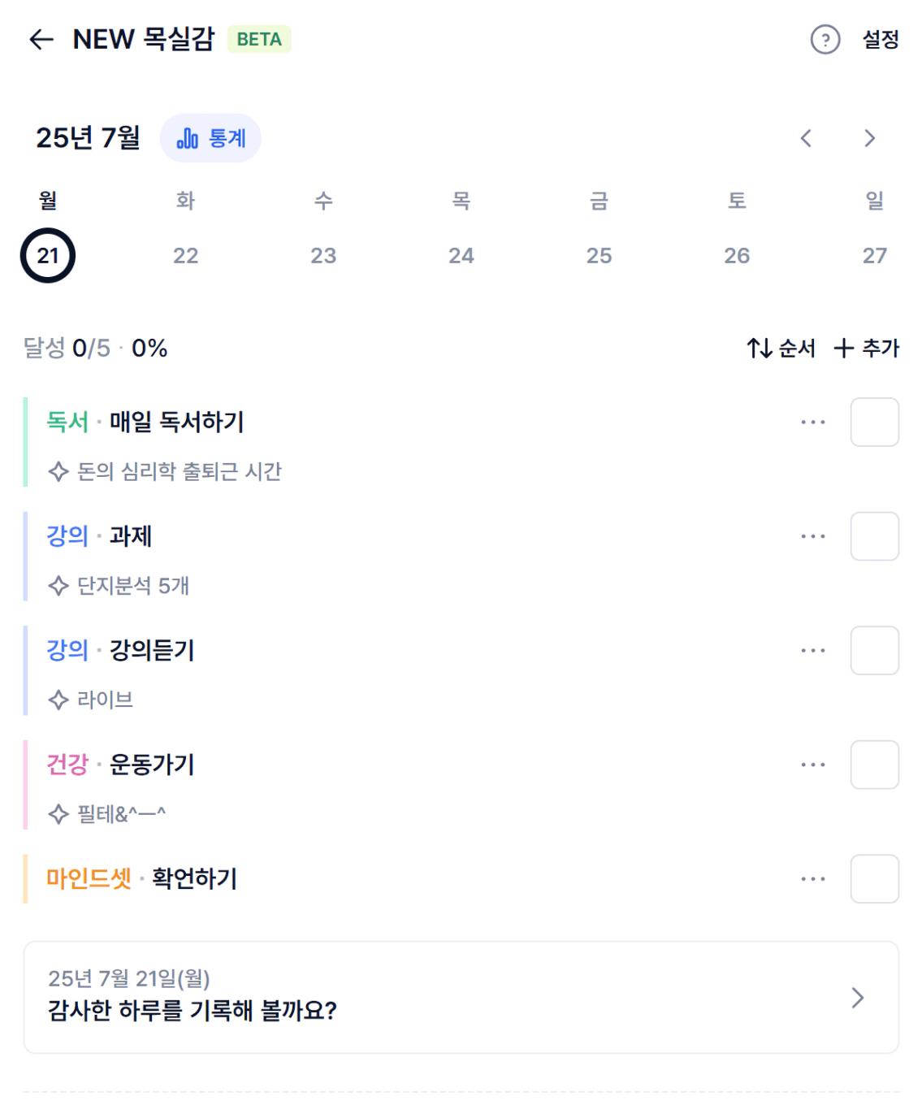Expand the gratitude journal card chevron
Screen dimensions: 922x1105
coord(857,998)
